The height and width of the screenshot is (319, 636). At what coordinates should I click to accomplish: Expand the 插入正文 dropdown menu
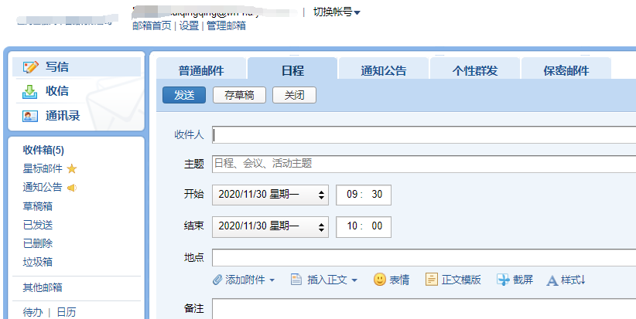coord(354,280)
